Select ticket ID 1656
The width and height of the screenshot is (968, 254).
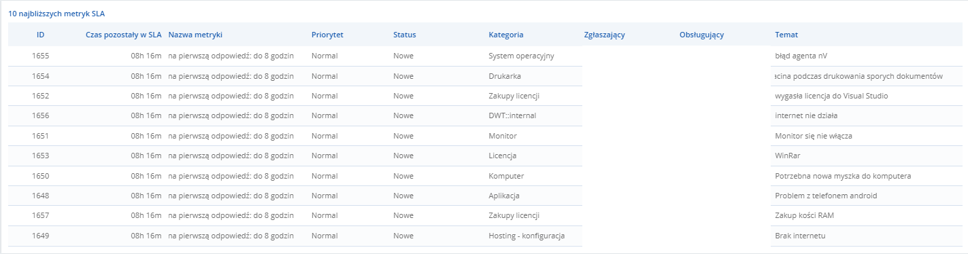tap(40, 115)
